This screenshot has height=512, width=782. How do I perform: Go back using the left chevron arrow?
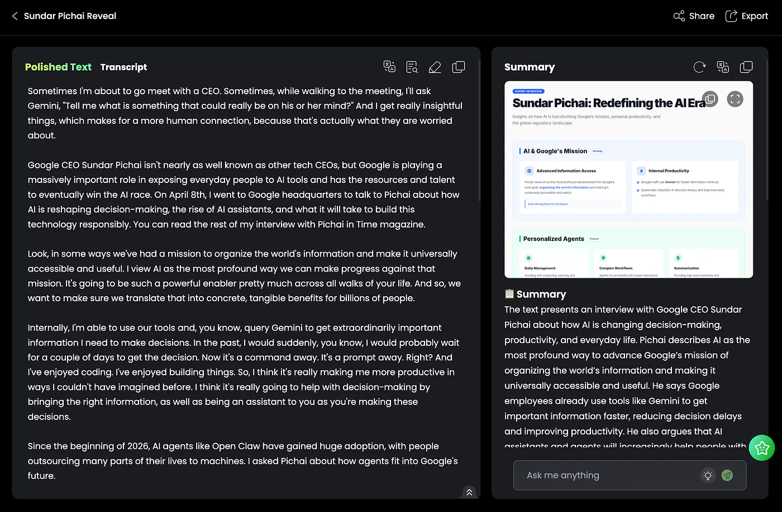15,16
